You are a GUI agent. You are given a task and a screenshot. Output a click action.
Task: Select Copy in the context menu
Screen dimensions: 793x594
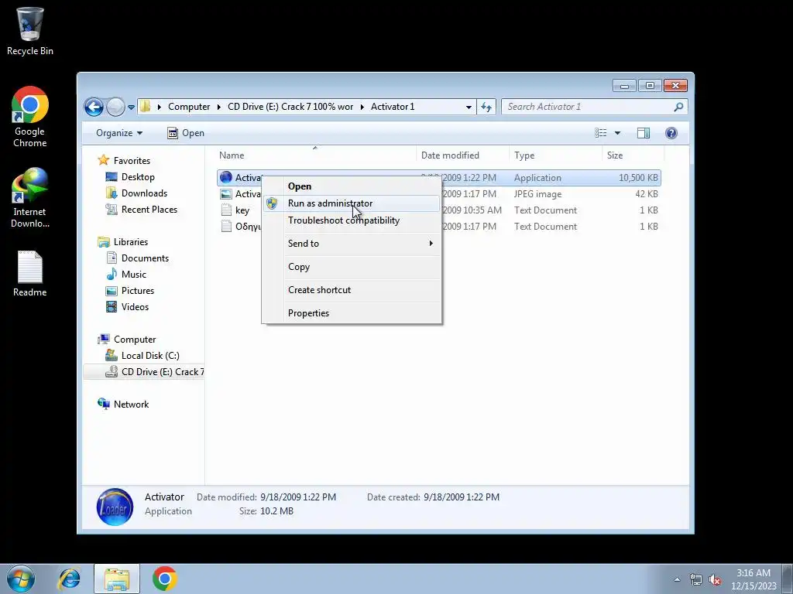point(351,267)
